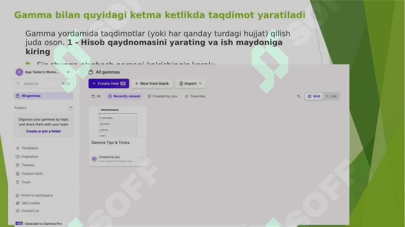Add a new folder with plus icon
Viewport: 405px width, 227px height.
(70, 108)
